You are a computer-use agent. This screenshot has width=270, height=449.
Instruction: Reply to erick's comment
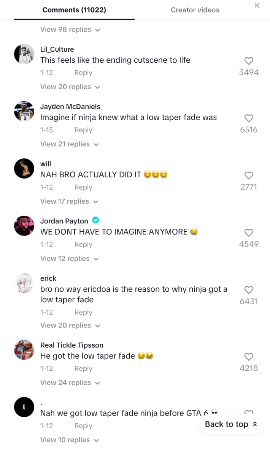[83, 312]
